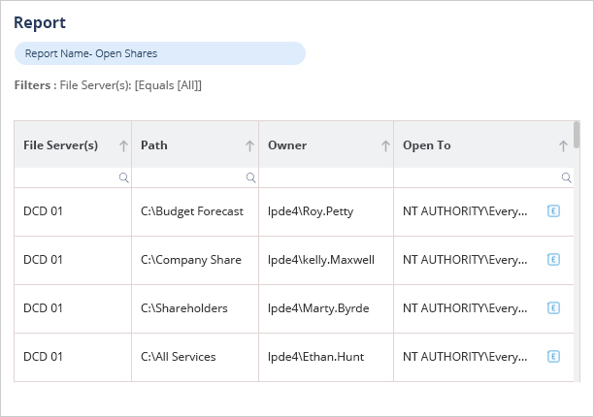Select owner lpde4\Roy.Petty
The image size is (594, 417).
pos(311,211)
